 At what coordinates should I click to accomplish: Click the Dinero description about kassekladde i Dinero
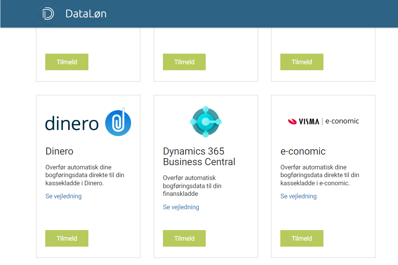click(85, 175)
